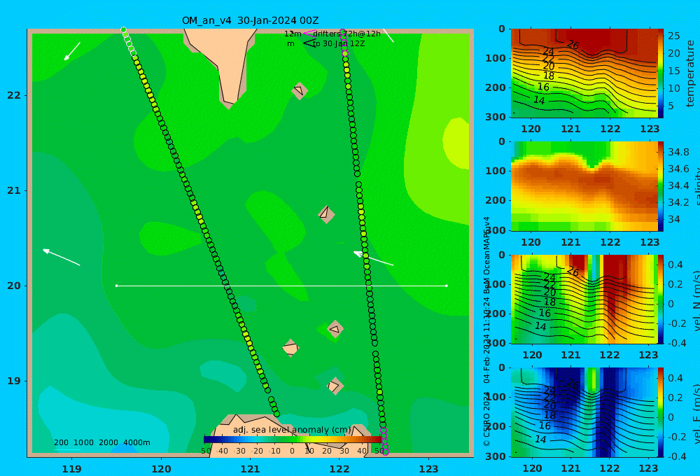Click the 'vel. E (m/s)' color bar
This screenshot has height=476, width=700.
(661, 412)
